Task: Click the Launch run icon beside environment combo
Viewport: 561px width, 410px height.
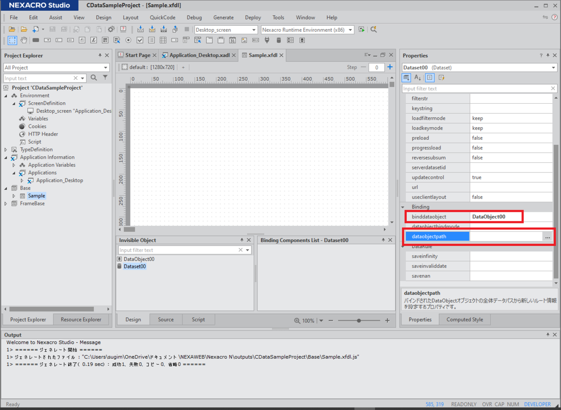Action: click(x=361, y=29)
